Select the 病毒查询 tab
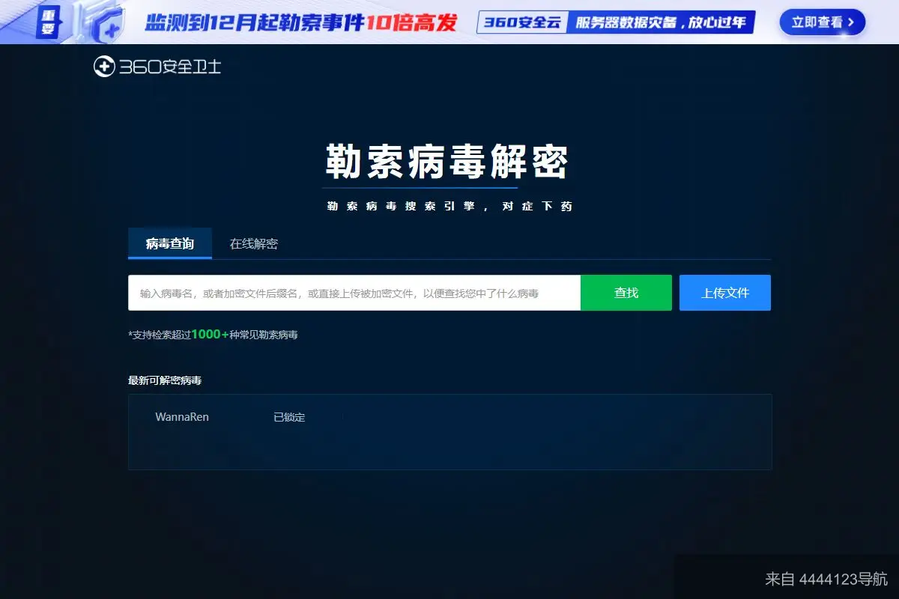The width and height of the screenshot is (899, 599). tap(169, 243)
